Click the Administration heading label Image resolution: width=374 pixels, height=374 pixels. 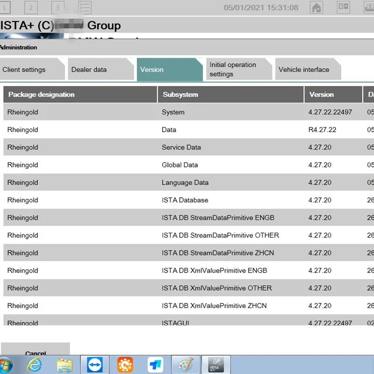(x=18, y=47)
